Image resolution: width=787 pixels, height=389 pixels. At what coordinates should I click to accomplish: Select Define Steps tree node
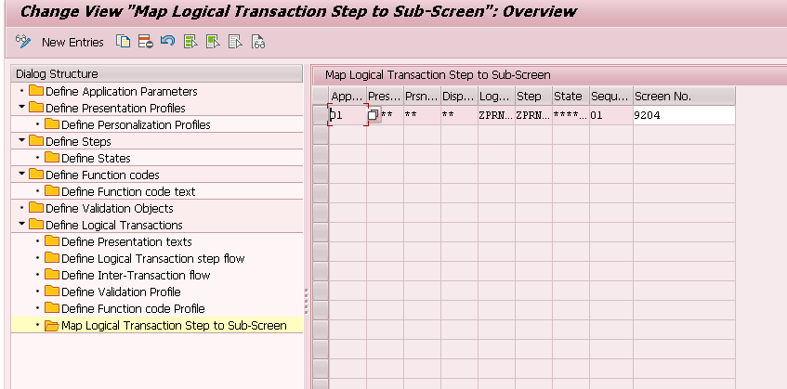click(78, 142)
